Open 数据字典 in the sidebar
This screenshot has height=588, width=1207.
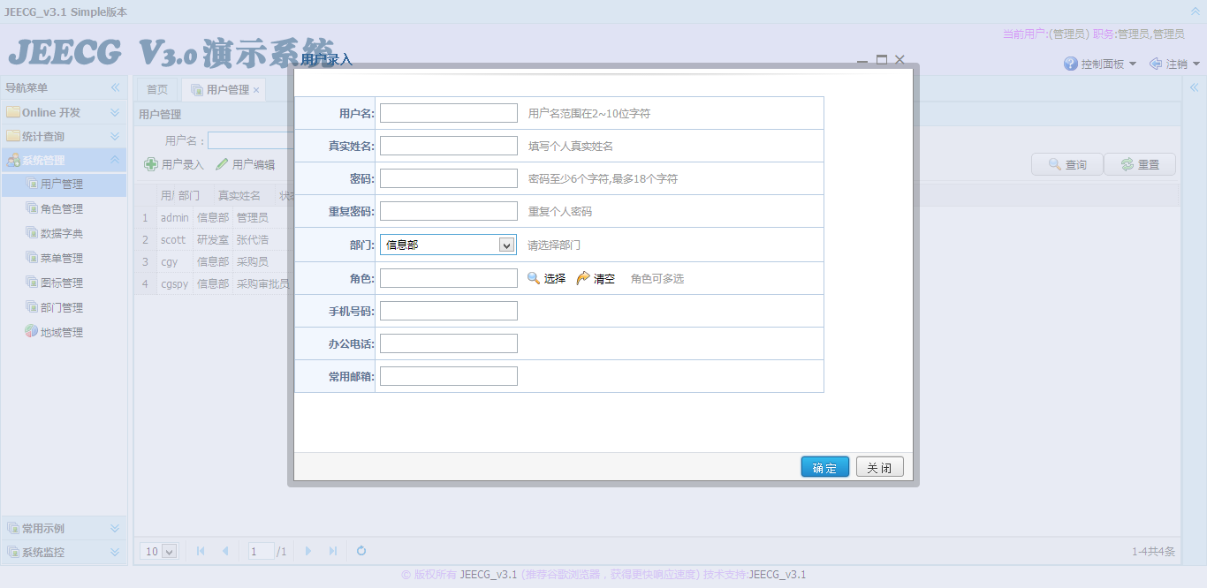(x=62, y=234)
